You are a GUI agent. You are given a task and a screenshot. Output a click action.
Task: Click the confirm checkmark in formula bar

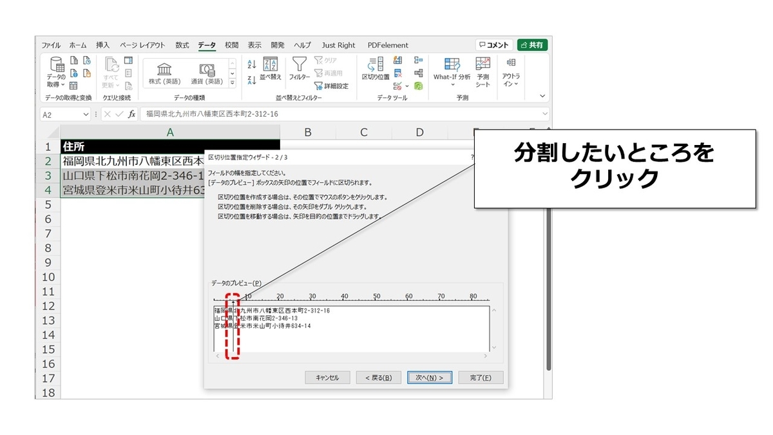point(119,114)
